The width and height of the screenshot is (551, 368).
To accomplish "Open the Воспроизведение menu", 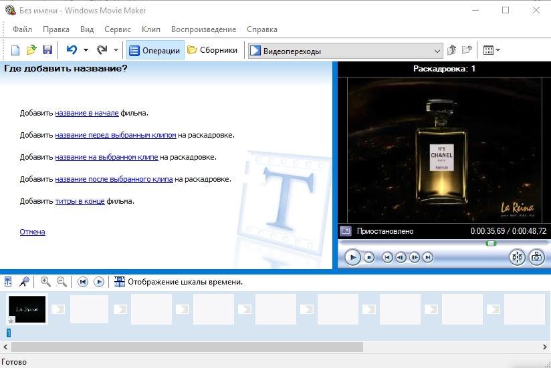I will (203, 29).
